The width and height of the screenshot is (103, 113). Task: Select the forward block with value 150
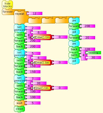pyautogui.click(x=19, y=66)
